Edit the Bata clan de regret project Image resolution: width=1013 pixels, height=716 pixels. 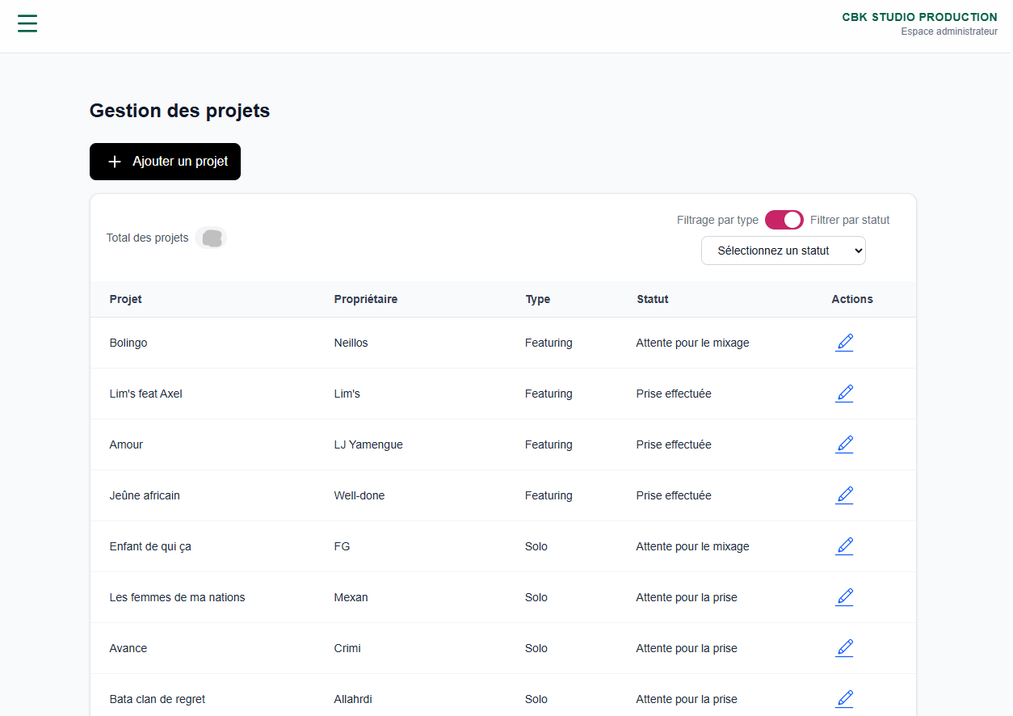pos(844,699)
